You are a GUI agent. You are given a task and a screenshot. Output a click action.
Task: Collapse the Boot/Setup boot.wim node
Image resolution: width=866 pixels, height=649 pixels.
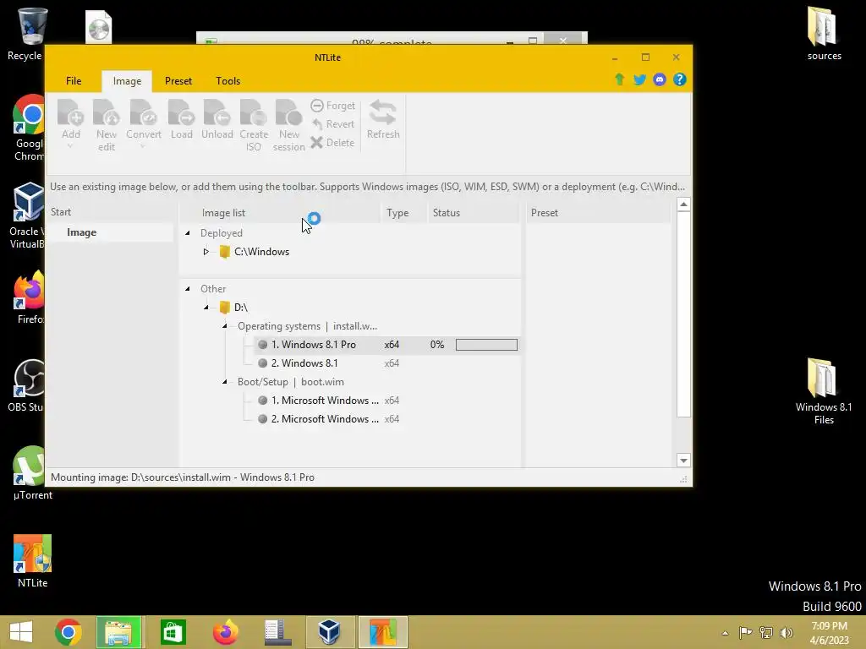pos(225,382)
